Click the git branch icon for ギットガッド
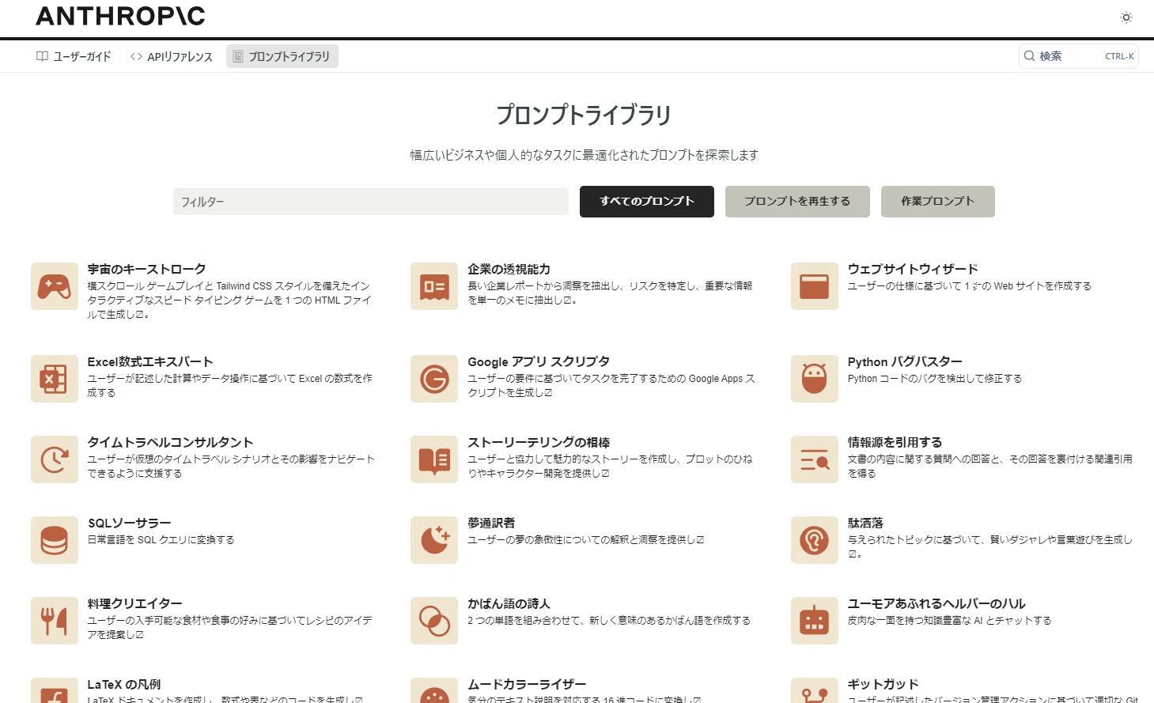Viewport: 1154px width, 703px height. pyautogui.click(x=815, y=690)
